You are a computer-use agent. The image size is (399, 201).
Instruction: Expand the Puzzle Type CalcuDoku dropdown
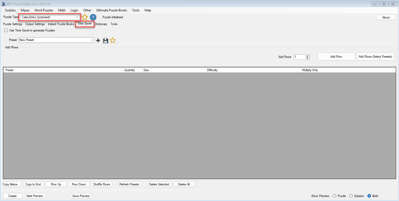click(77, 17)
